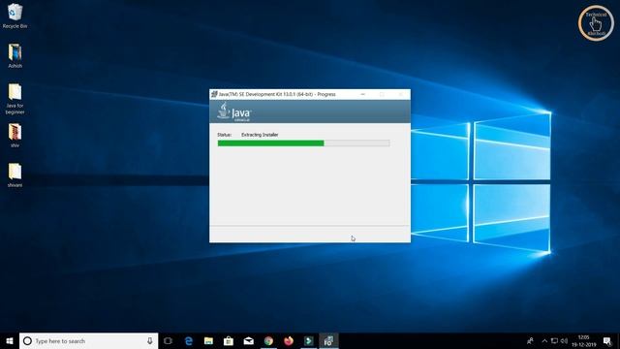Select the shiv folder icon
620x349 pixels.
pyautogui.click(x=15, y=136)
